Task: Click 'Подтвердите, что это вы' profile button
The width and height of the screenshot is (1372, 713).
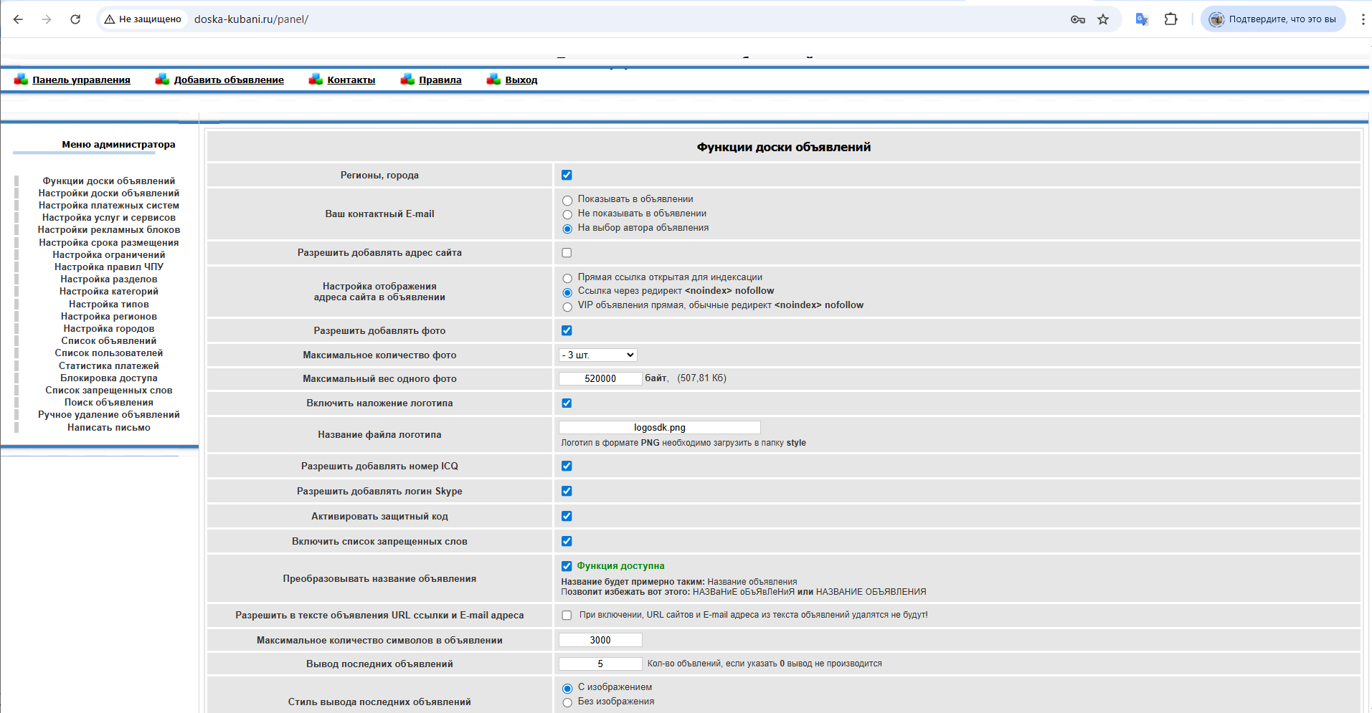Action: pos(1273,19)
